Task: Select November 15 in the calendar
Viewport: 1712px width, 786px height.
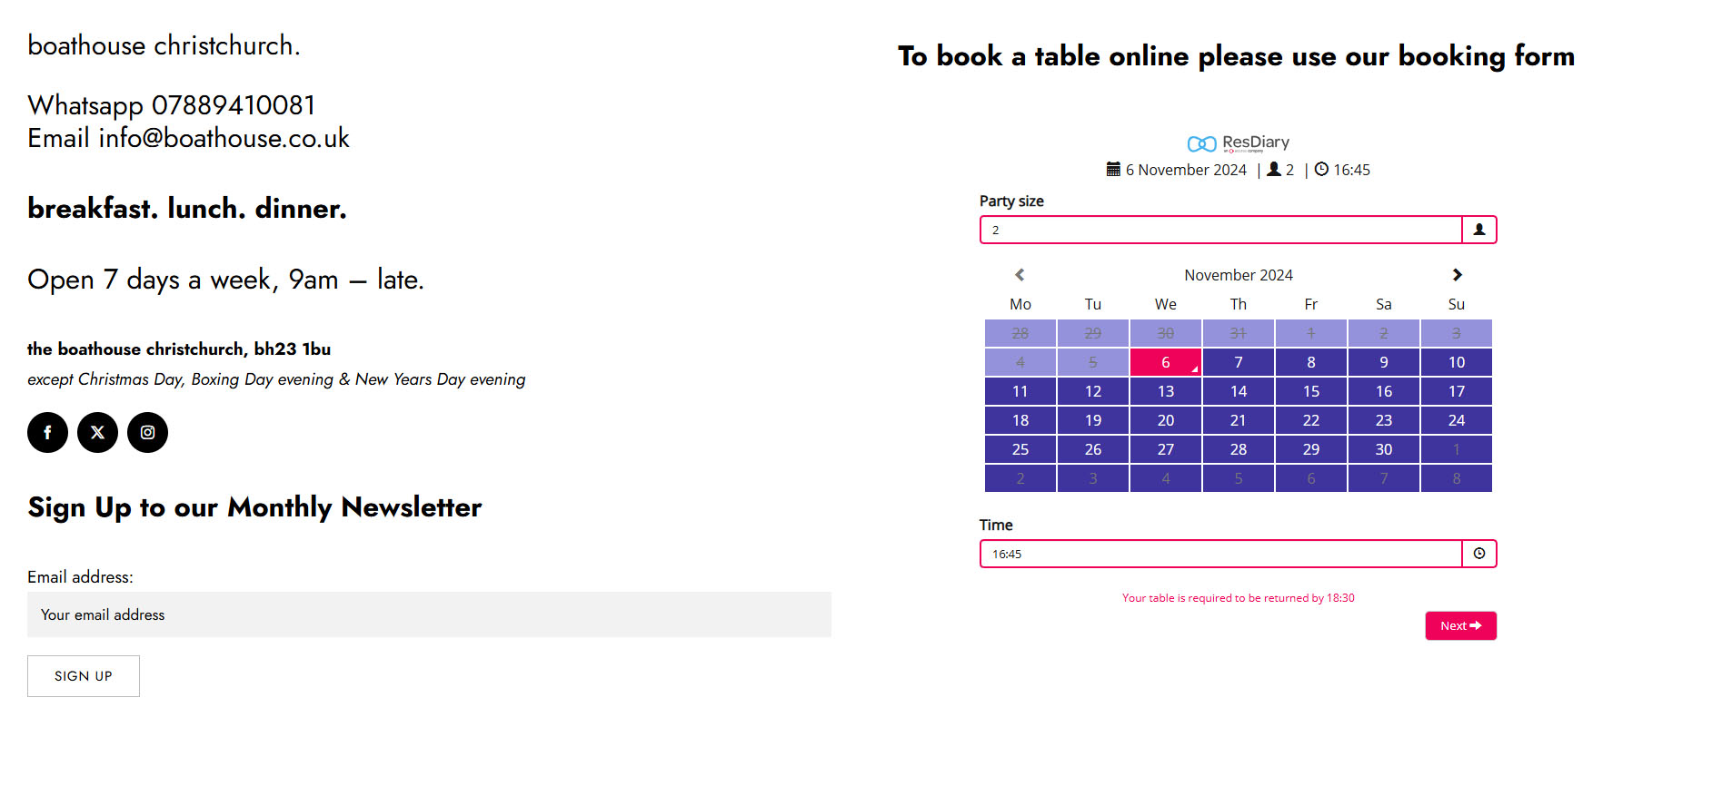Action: click(x=1310, y=391)
